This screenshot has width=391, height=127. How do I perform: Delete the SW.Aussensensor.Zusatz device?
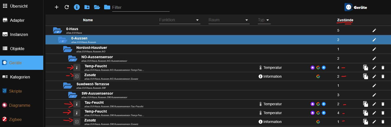pyautogui.click(x=383, y=122)
